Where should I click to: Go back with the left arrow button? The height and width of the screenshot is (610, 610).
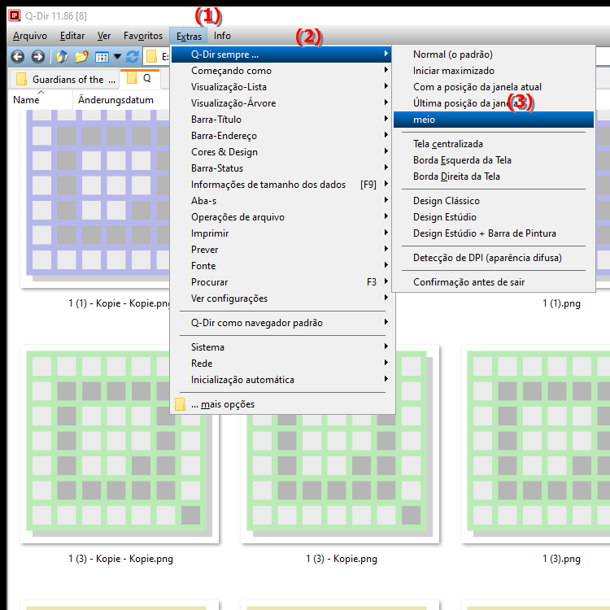pyautogui.click(x=18, y=57)
